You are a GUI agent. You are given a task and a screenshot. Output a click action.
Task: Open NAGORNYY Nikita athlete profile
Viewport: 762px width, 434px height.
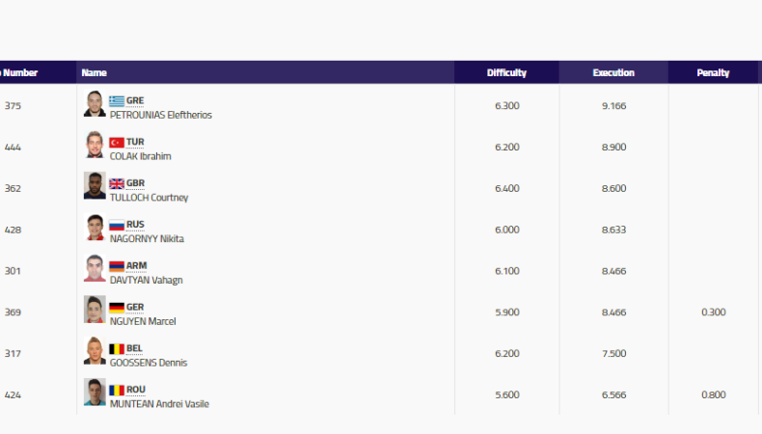[x=147, y=239]
